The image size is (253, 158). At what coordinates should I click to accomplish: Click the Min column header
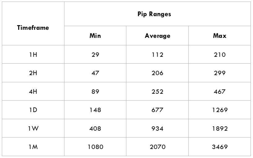95,36
